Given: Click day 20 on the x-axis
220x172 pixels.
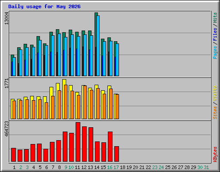Looking at the screenshot, I should 135,167.
